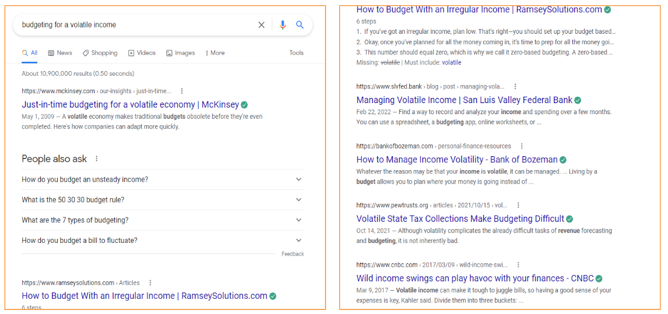Expand 'What is the 50 30 30 budget rule?'

163,199
